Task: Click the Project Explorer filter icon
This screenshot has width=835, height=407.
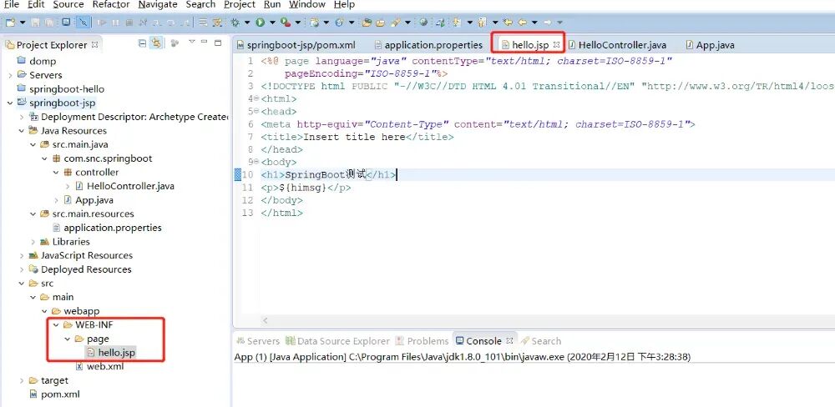Action: coord(175,43)
